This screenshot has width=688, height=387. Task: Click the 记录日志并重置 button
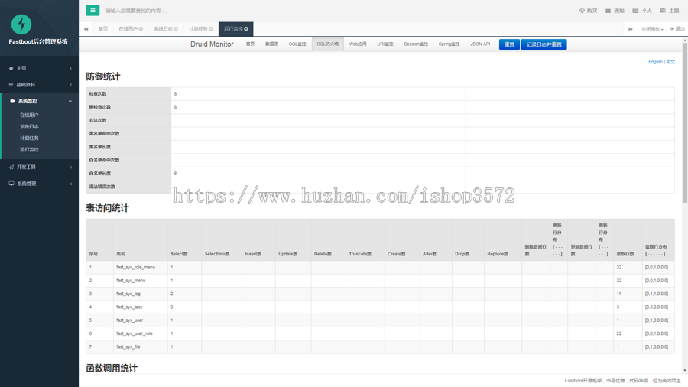click(544, 44)
